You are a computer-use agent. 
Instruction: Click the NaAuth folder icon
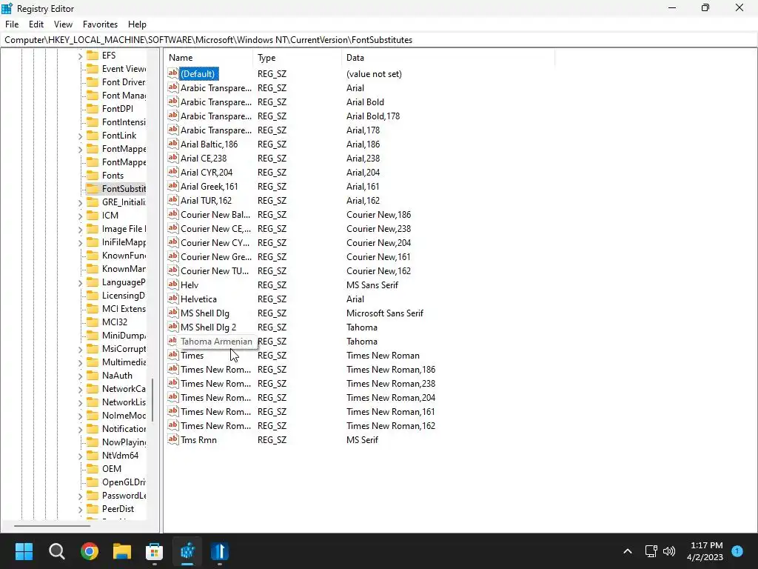pos(93,375)
